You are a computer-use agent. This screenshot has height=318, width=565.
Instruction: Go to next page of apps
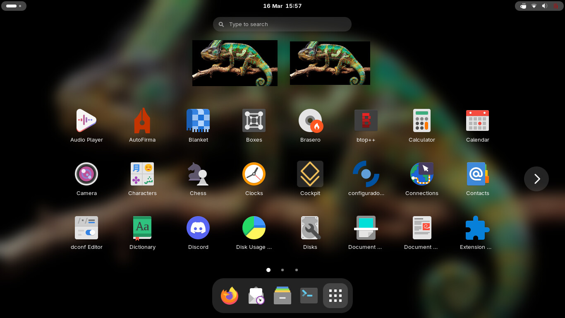point(536,179)
